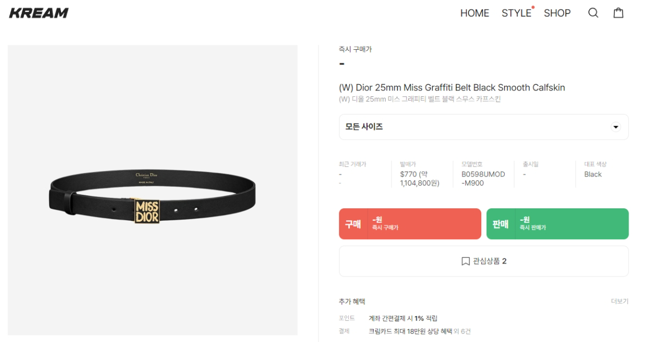This screenshot has height=342, width=649.
Task: Open the Dior belt product image
Action: pyautogui.click(x=153, y=190)
